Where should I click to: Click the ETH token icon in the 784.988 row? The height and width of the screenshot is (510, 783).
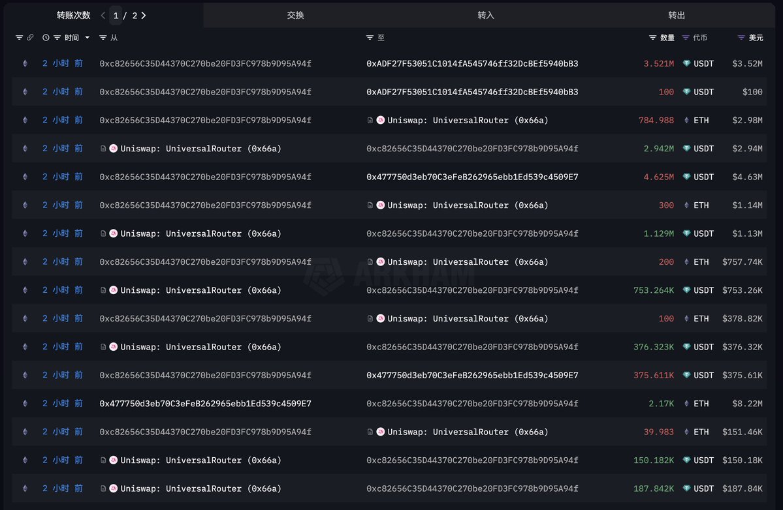click(686, 120)
